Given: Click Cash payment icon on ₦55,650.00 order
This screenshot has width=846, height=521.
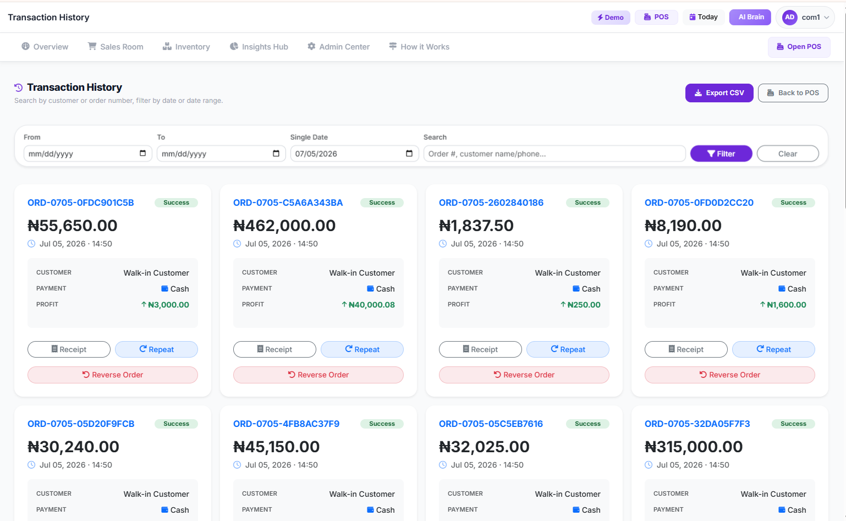Looking at the screenshot, I should pyautogui.click(x=164, y=289).
